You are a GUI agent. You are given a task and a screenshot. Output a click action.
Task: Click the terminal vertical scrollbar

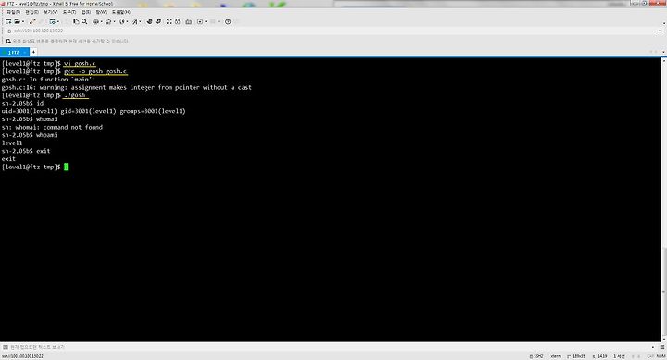point(663,200)
